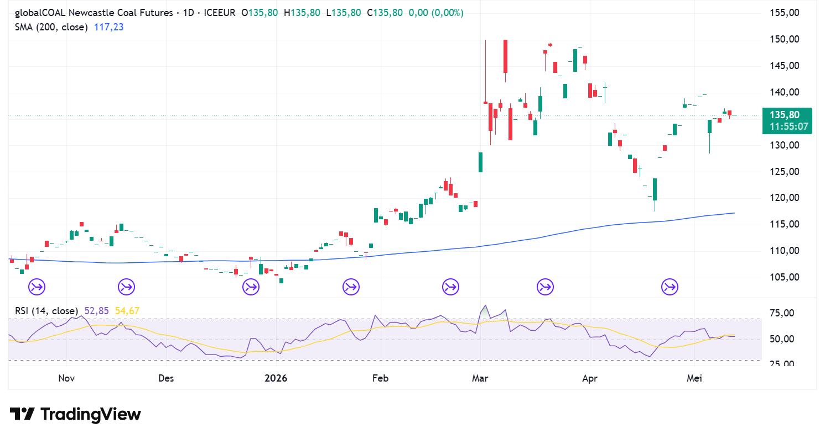
Task: Select the SMA (200, close) indicator label
Action: click(51, 27)
